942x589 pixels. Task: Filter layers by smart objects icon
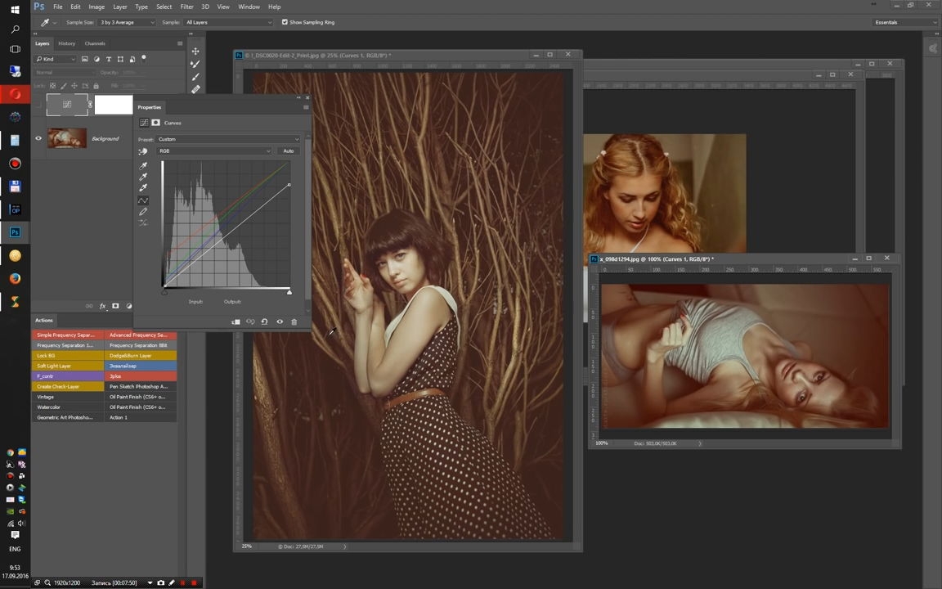(132, 59)
